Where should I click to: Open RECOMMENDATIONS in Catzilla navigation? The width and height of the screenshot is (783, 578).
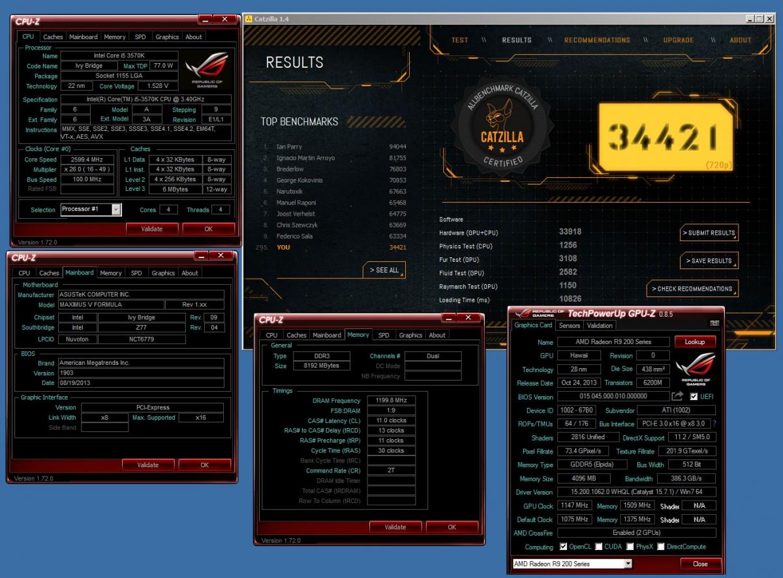coord(597,40)
